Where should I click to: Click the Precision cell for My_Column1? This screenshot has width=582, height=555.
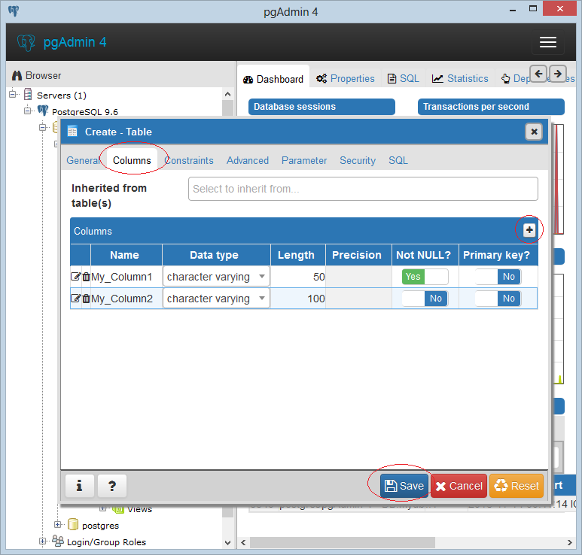tap(358, 277)
